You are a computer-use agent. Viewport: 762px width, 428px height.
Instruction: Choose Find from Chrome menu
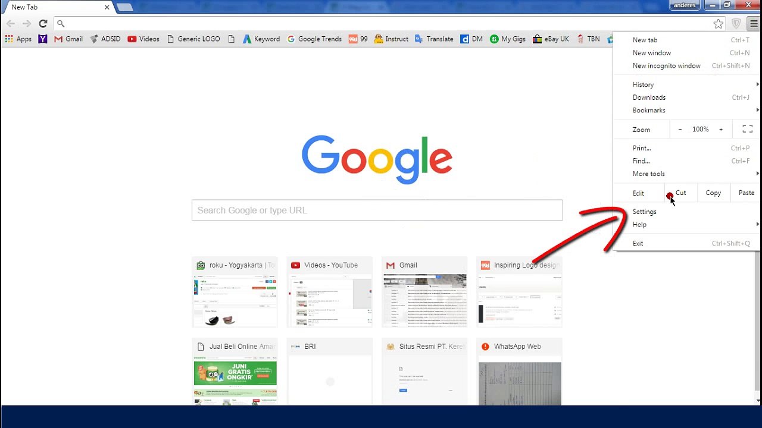click(687, 161)
